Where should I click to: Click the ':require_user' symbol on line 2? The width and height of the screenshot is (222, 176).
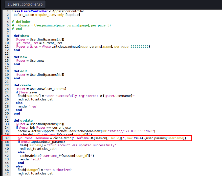45,15
